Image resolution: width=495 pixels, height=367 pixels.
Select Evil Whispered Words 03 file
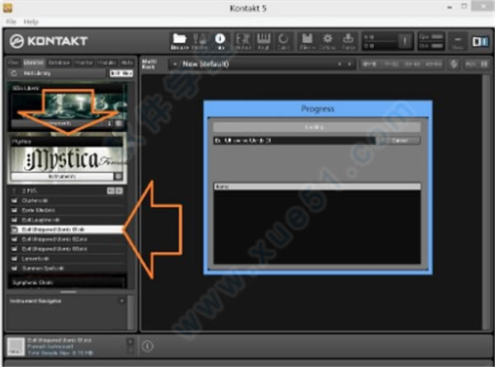66,249
